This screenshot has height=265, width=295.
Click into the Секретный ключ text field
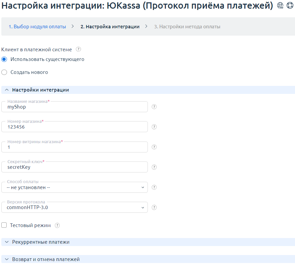(x=75, y=167)
